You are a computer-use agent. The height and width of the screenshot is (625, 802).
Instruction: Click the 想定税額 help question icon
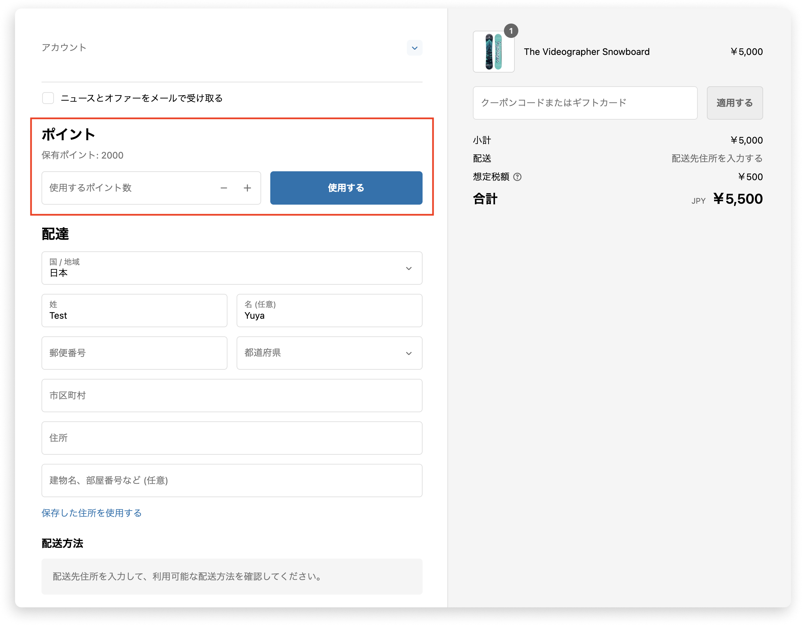(x=517, y=177)
